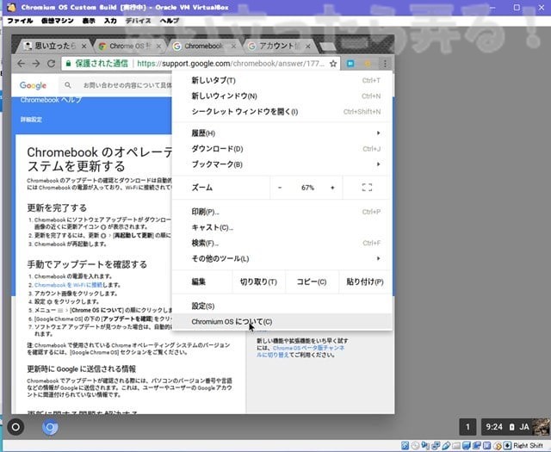Close the 思い立ったら tab
551x452 pixels.
84,46
